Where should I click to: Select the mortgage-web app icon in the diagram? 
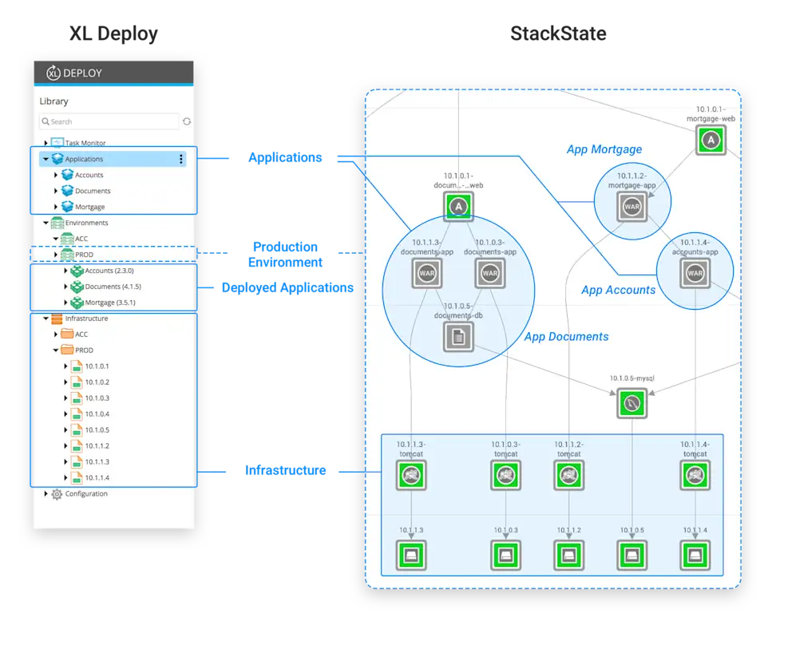pyautogui.click(x=711, y=139)
